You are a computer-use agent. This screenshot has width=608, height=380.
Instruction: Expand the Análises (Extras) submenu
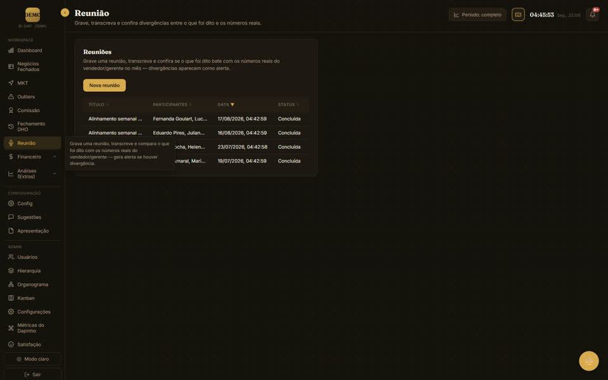(x=32, y=174)
